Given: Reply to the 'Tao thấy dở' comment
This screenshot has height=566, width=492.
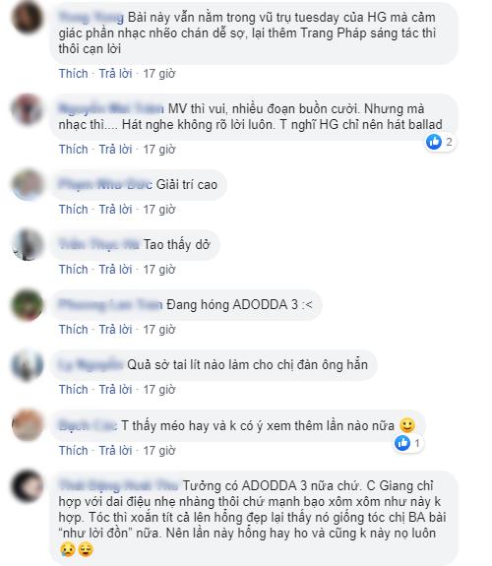Looking at the screenshot, I should click(115, 270).
